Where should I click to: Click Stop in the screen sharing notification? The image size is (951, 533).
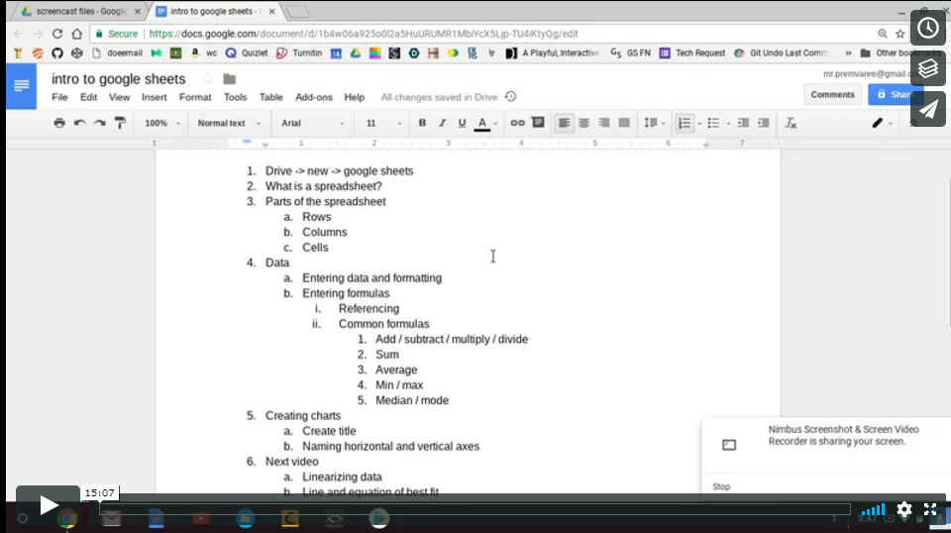click(721, 486)
